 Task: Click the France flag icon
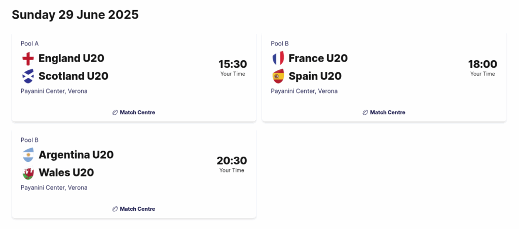(x=278, y=59)
